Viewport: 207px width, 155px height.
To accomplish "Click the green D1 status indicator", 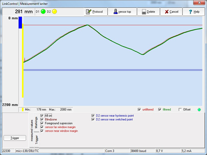I will [43, 12].
